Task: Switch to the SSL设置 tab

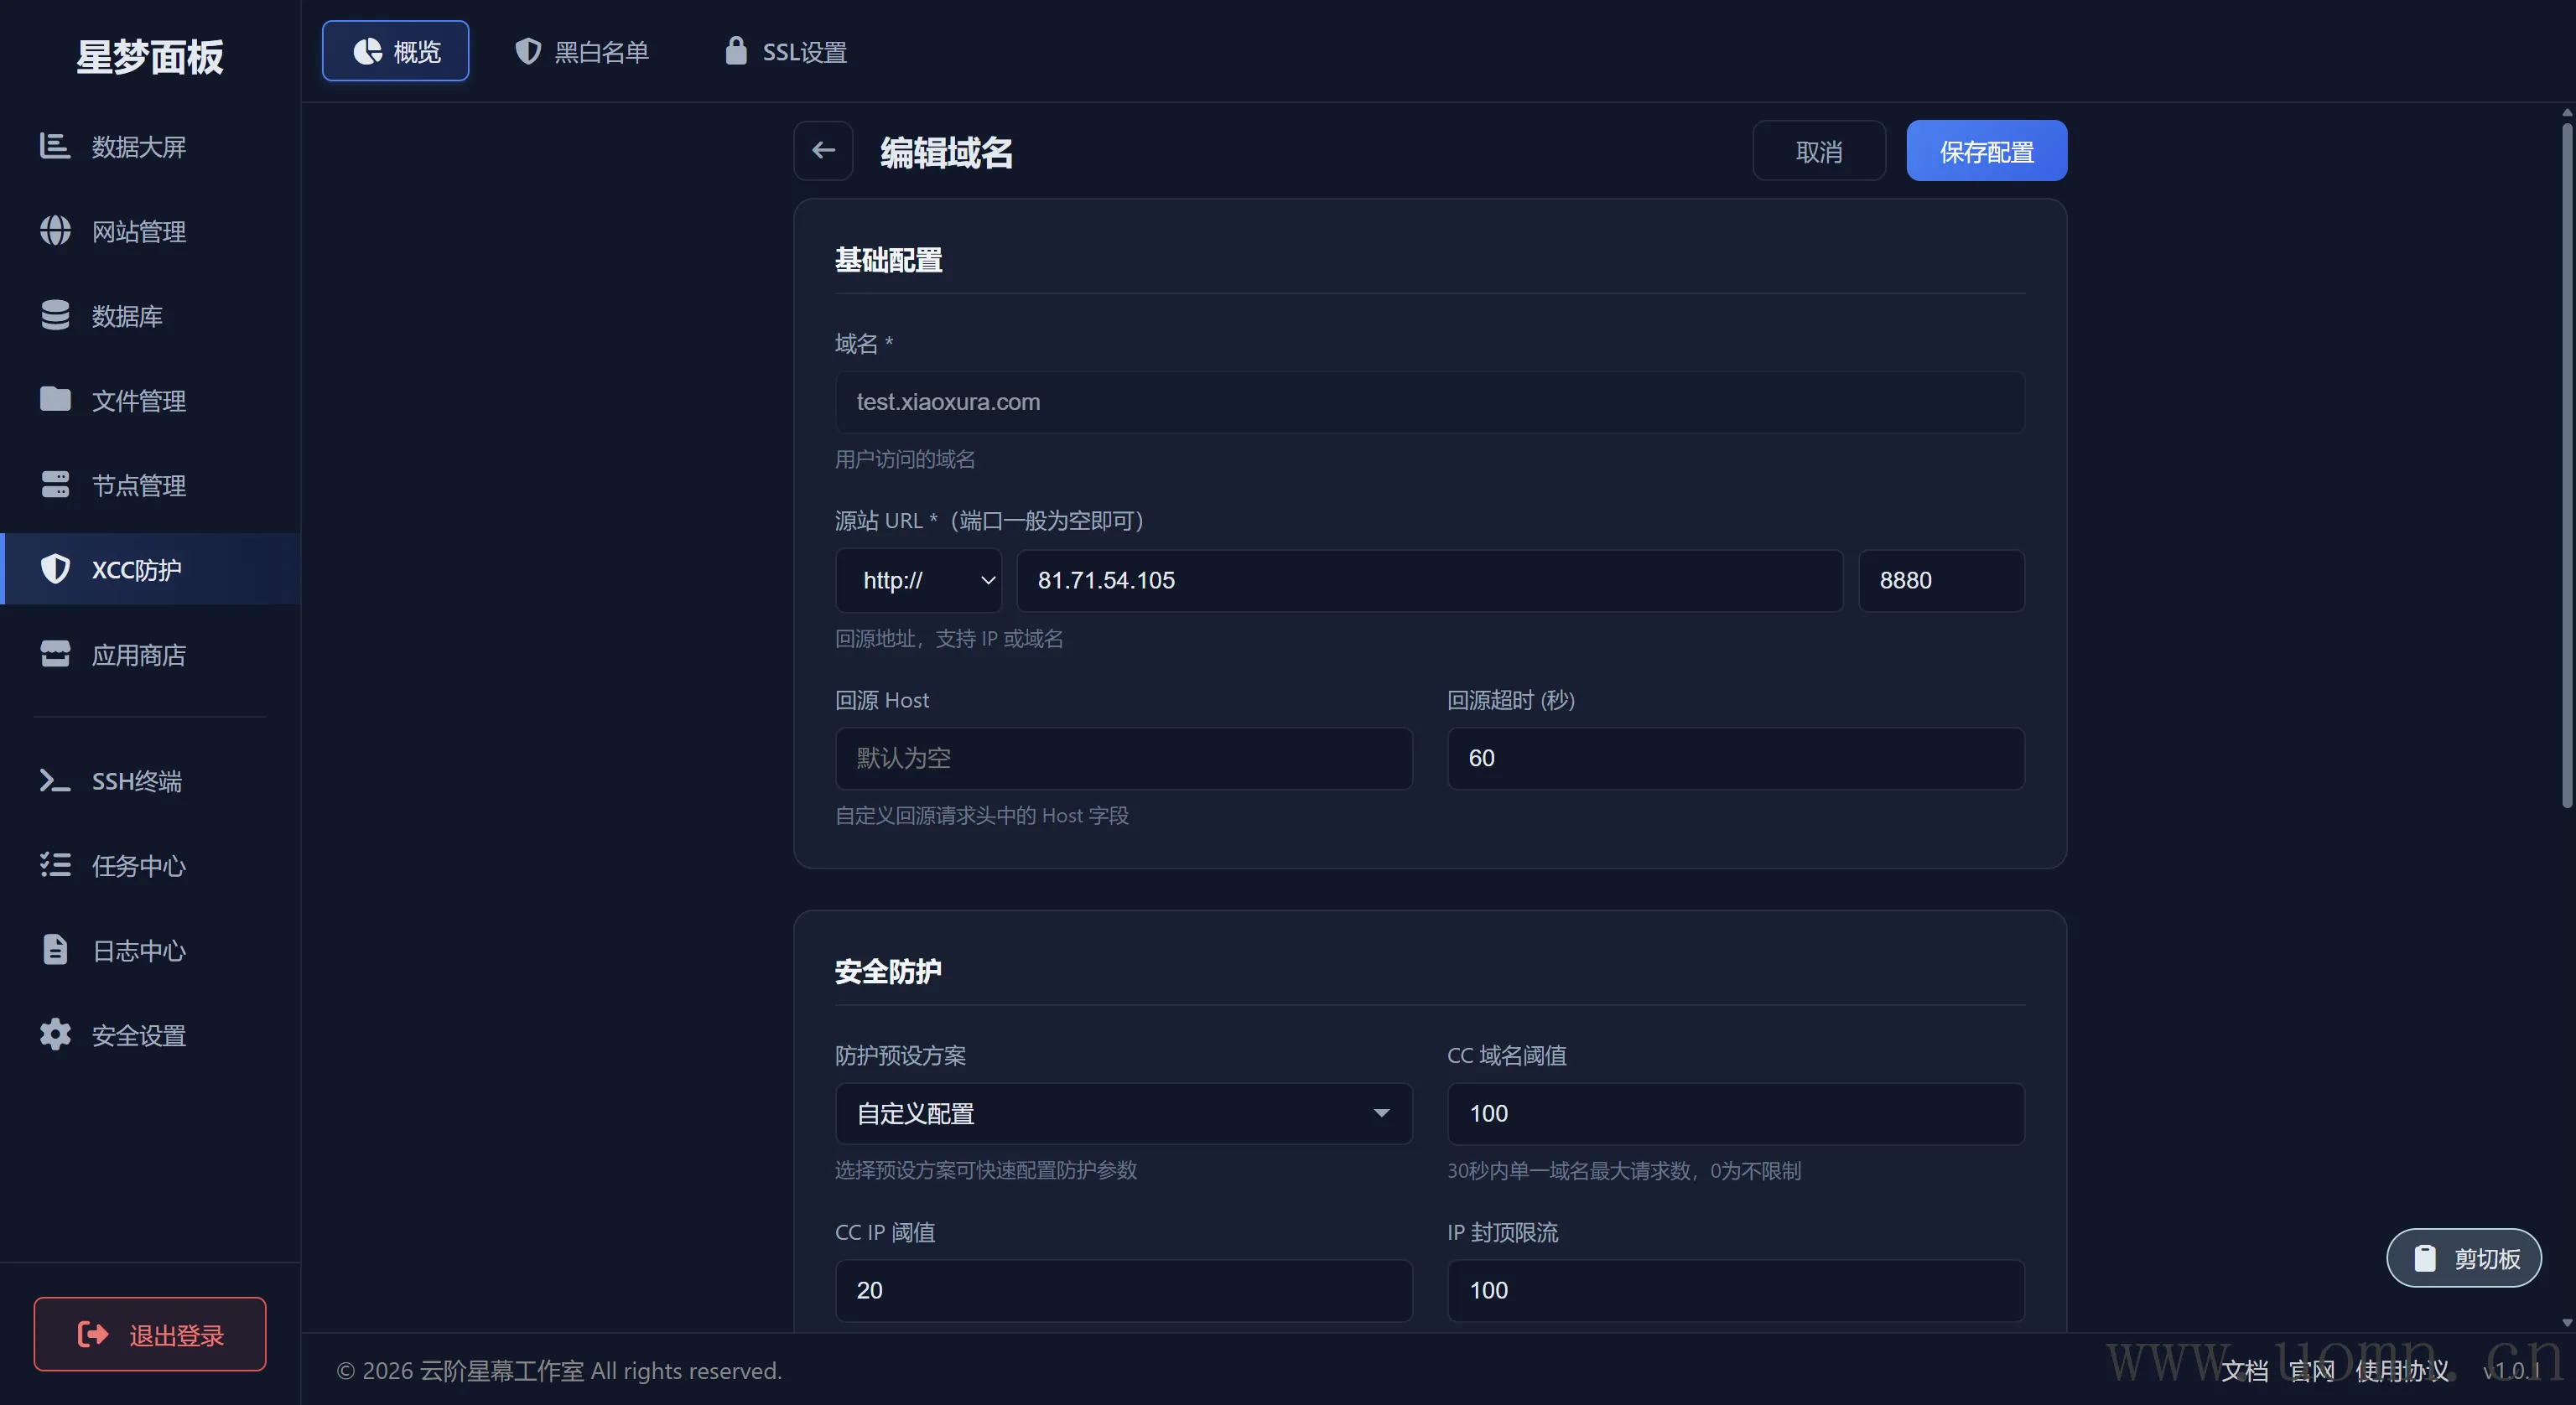Action: click(x=786, y=52)
